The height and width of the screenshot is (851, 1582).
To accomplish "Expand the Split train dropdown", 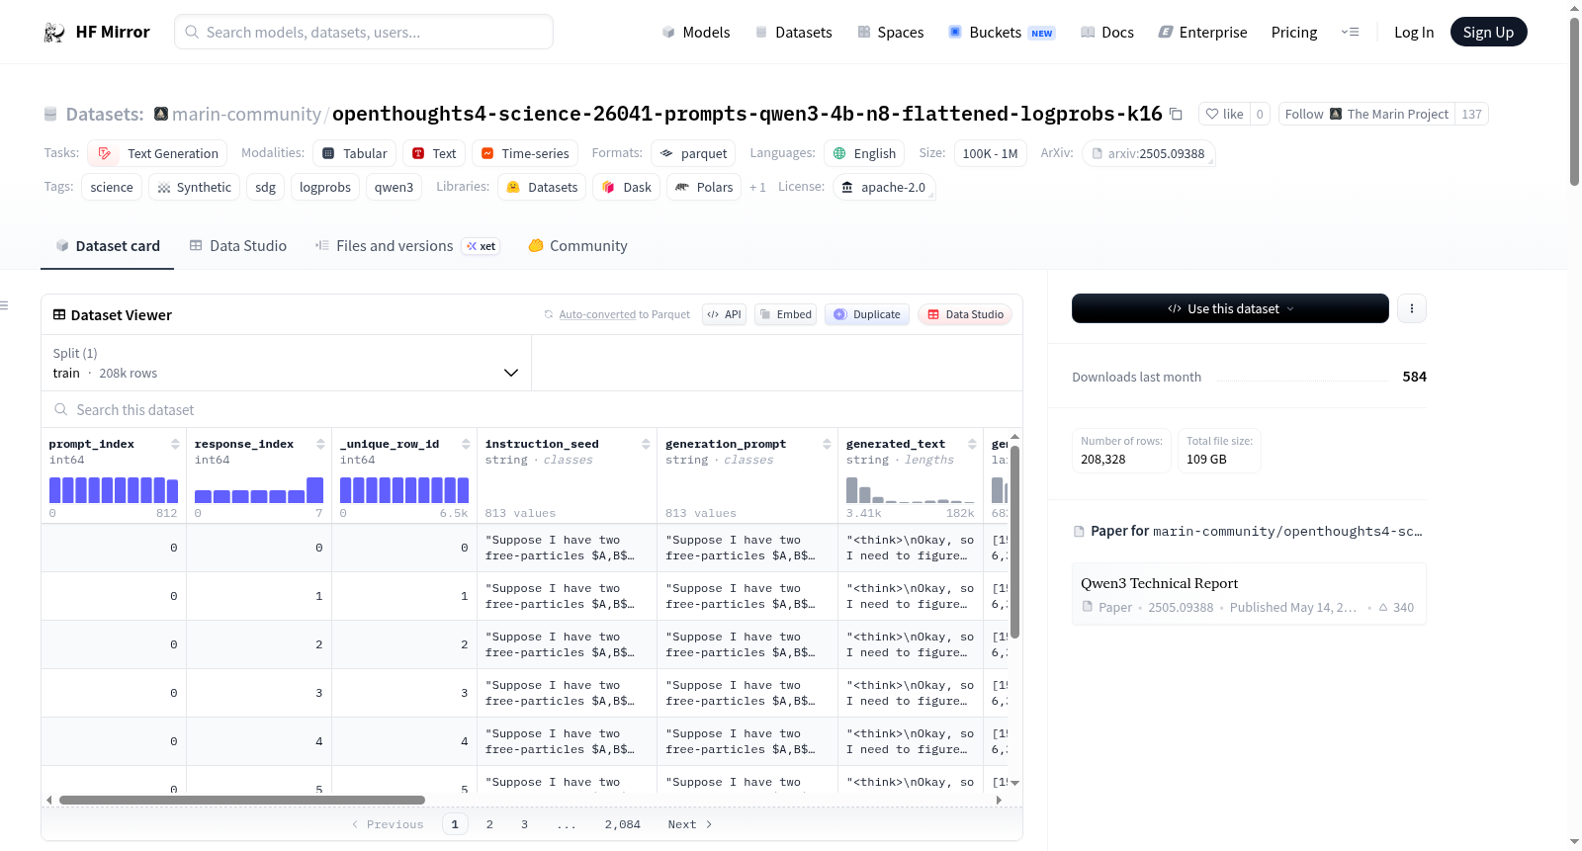I will (286, 363).
